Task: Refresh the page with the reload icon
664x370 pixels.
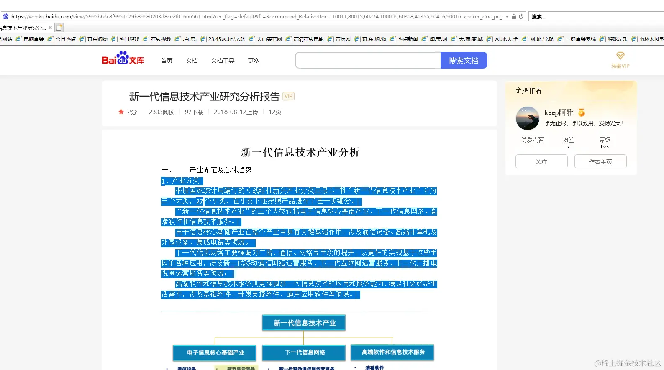Action: 521,17
